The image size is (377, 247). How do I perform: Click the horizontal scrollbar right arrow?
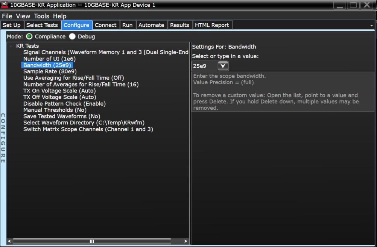click(x=185, y=241)
